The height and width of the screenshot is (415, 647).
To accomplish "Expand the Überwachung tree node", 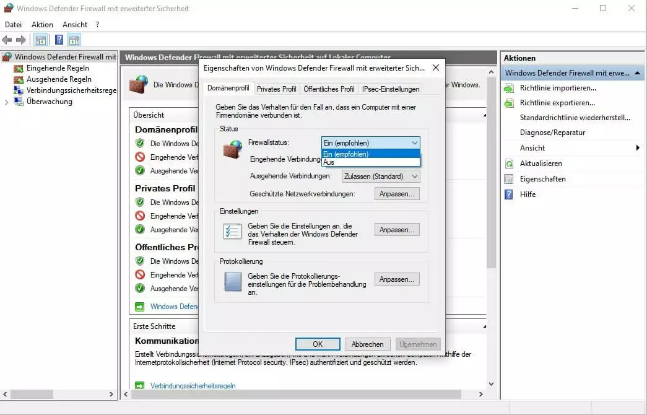I will (x=6, y=102).
